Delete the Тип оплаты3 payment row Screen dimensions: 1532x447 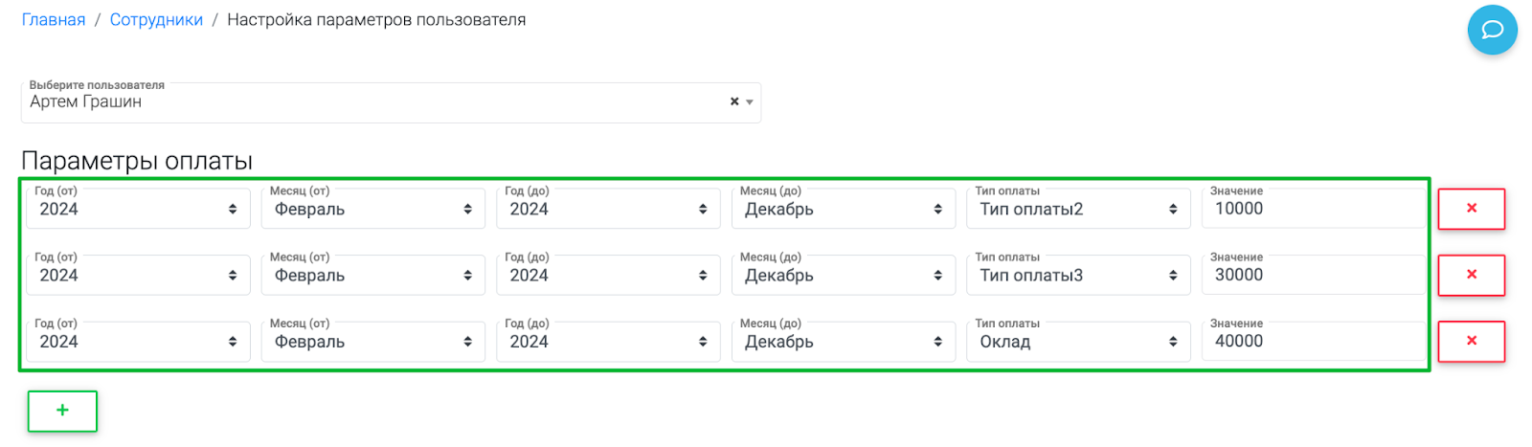[1472, 275]
